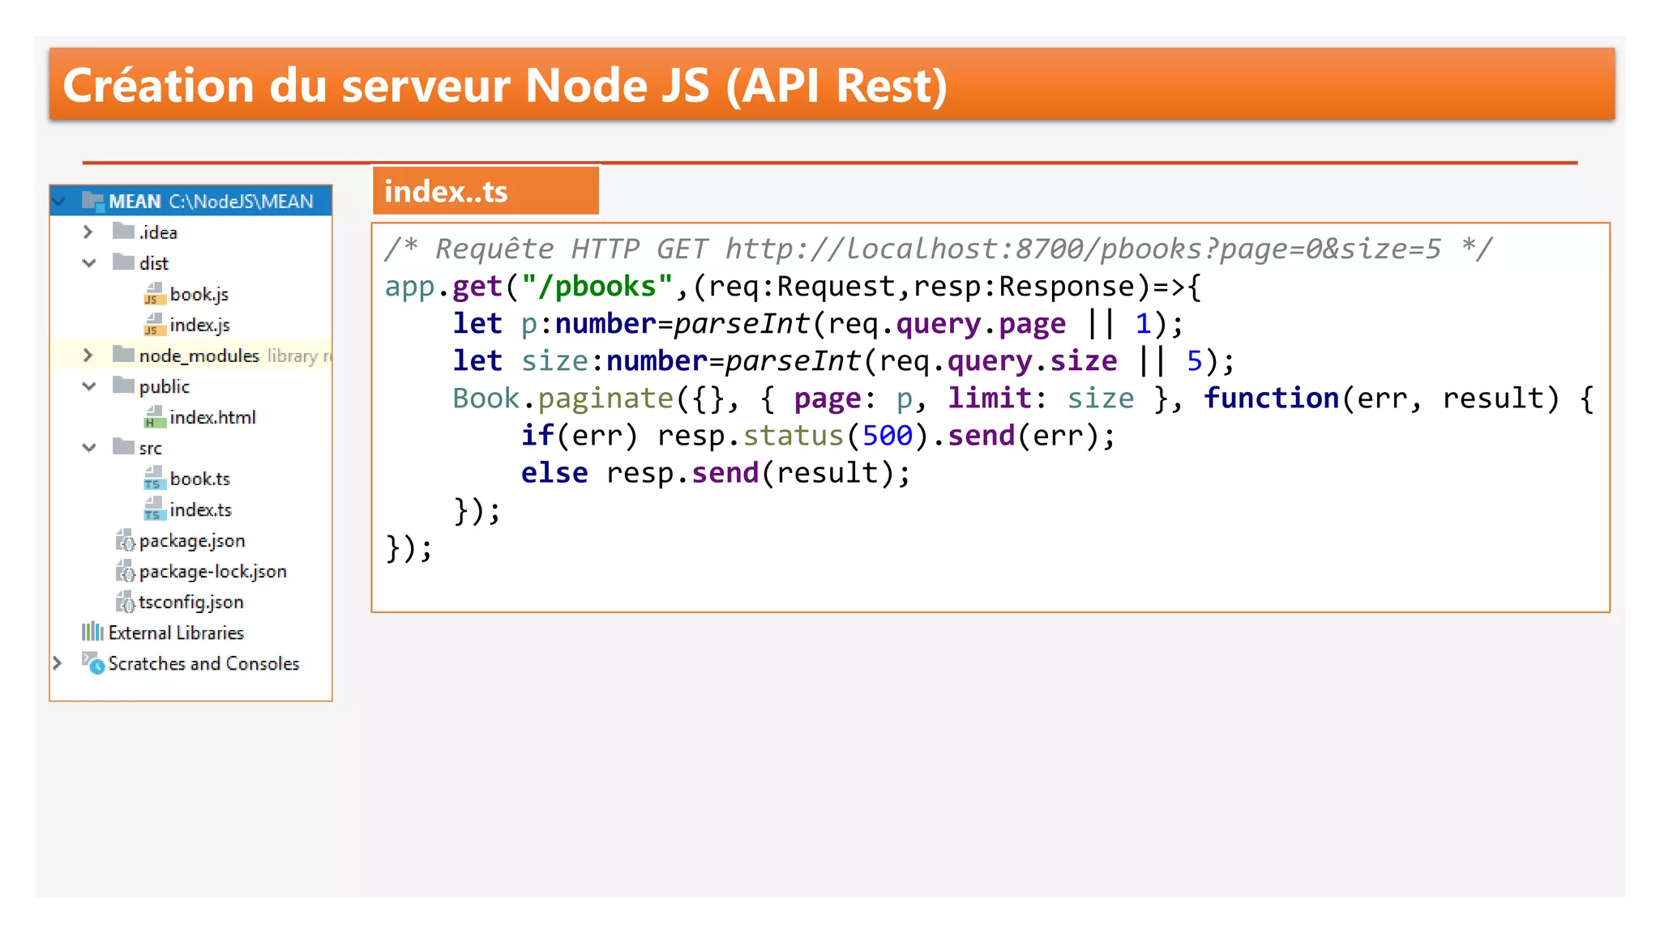Open index.html in the public folder
Screen dimensions: 1660x933
click(212, 417)
